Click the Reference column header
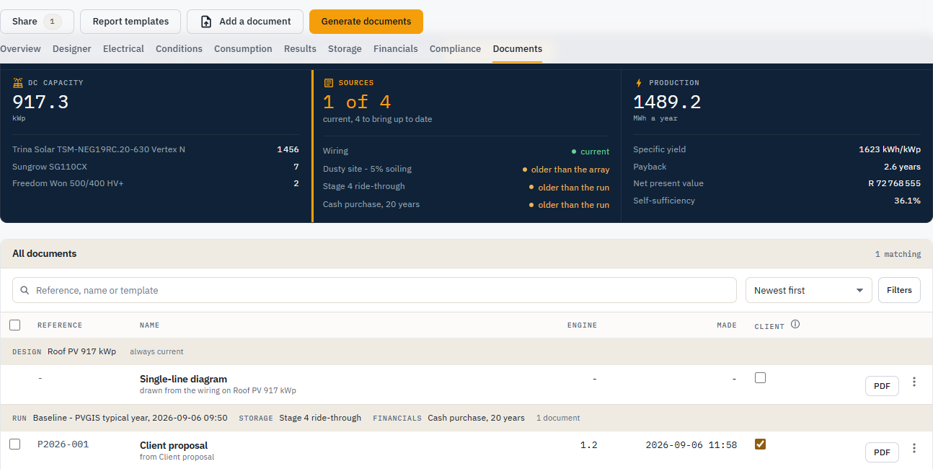 (60, 325)
